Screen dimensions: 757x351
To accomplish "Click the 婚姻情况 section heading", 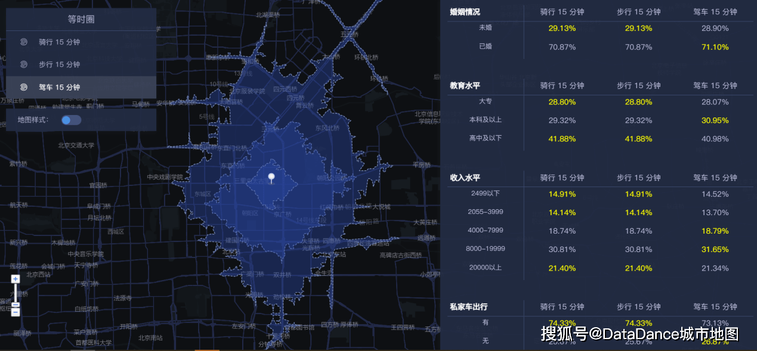I will coord(465,12).
